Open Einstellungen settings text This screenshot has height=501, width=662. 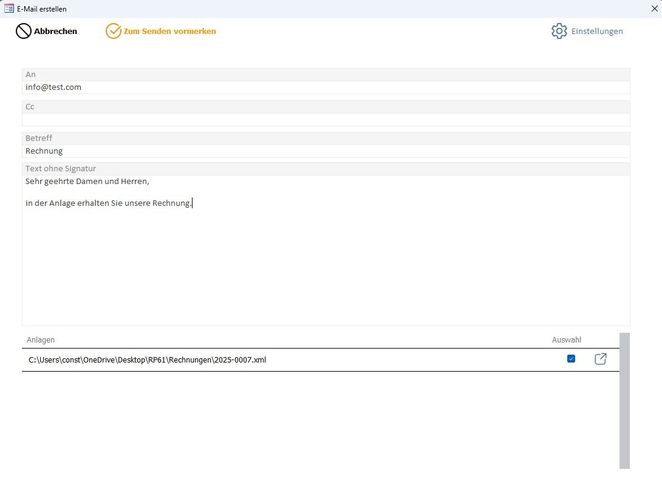pyautogui.click(x=597, y=31)
